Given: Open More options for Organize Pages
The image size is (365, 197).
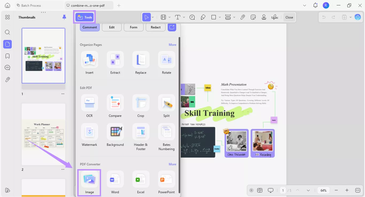Looking at the screenshot, I should pyautogui.click(x=172, y=44).
